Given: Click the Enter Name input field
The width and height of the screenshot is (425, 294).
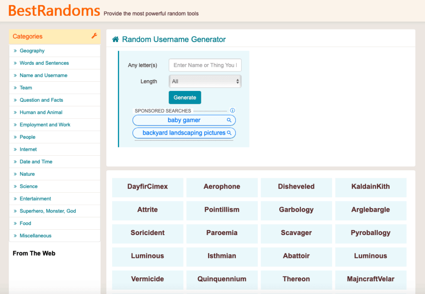Looking at the screenshot, I should click(205, 65).
